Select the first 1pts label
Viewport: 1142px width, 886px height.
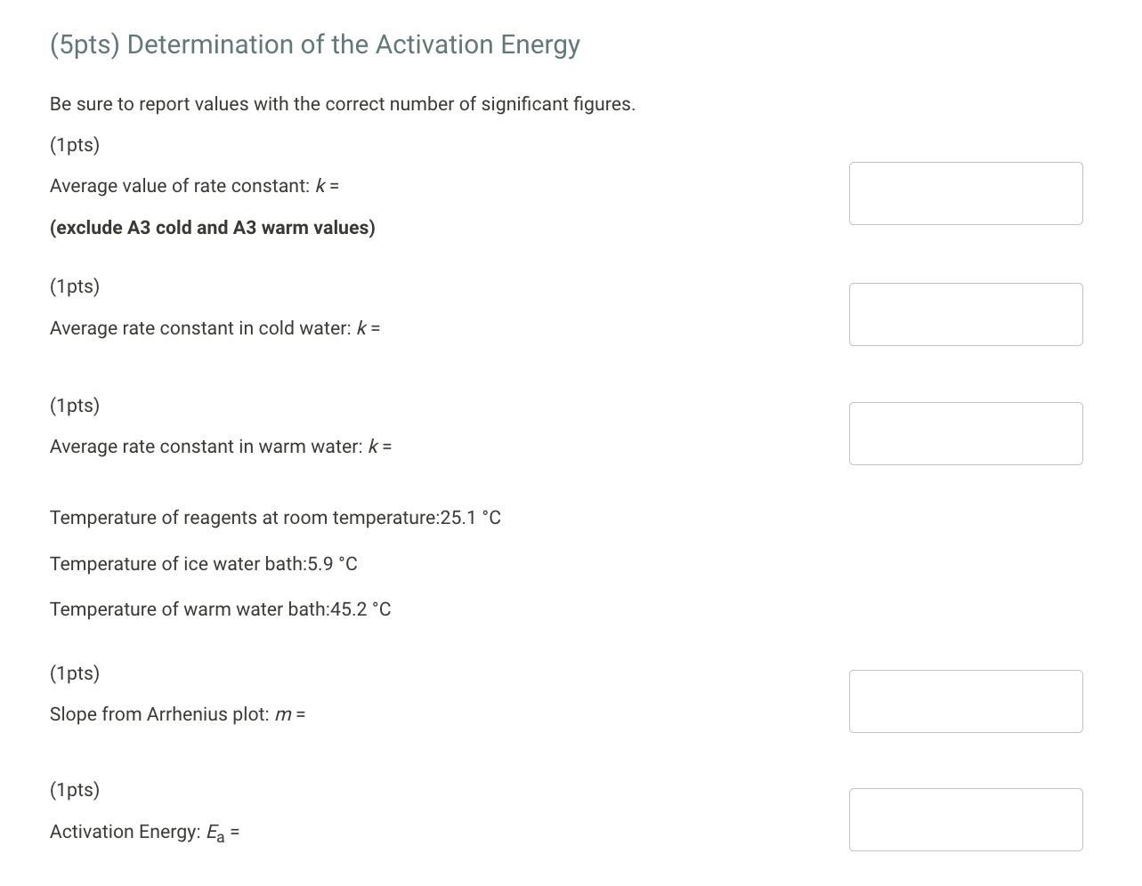tap(75, 144)
